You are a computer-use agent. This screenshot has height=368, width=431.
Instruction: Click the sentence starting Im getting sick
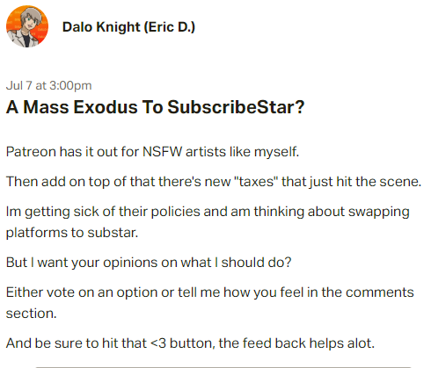[x=208, y=222]
